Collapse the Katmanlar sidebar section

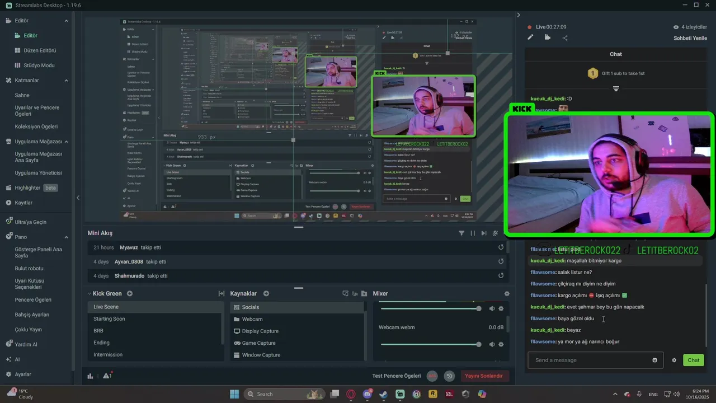coord(66,81)
